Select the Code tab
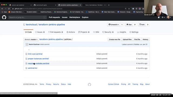 (x=28, y=32)
